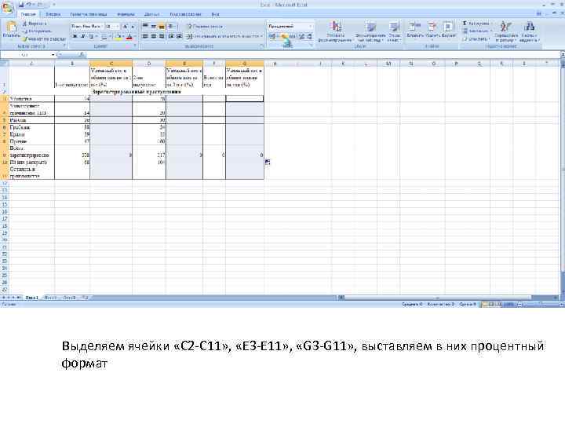Screen dimensions: 565x424
Task: Switch to the Главная ribbon tab
Action: click(x=27, y=14)
